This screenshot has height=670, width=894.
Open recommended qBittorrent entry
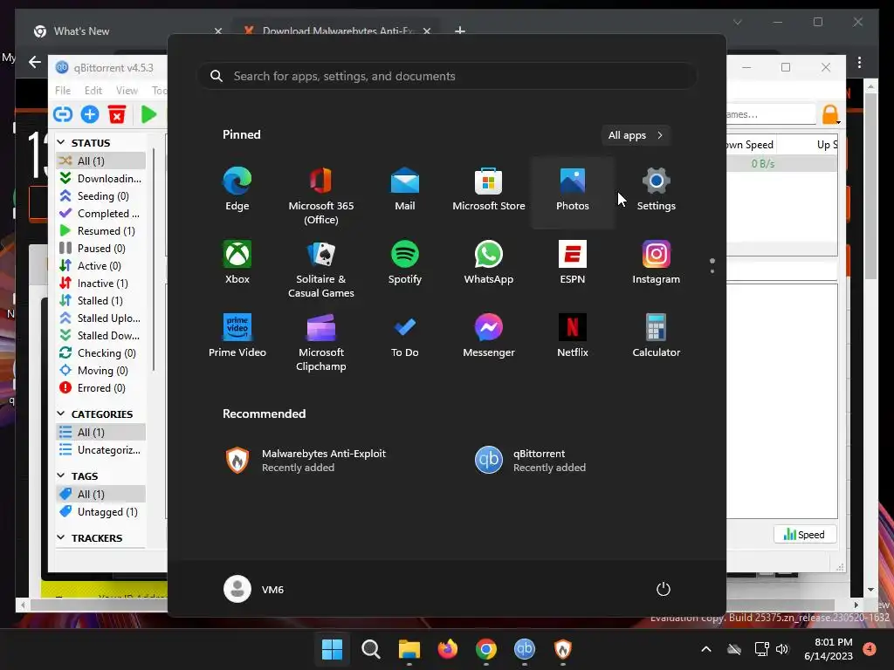tap(530, 461)
